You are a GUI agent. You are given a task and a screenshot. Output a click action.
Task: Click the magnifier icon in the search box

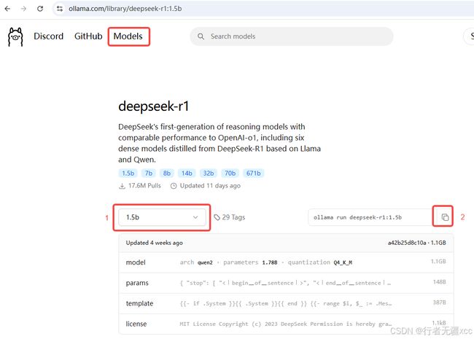(x=201, y=36)
